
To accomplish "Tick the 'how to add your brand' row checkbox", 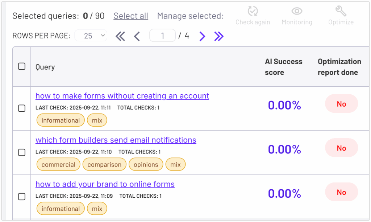I will tap(22, 197).
